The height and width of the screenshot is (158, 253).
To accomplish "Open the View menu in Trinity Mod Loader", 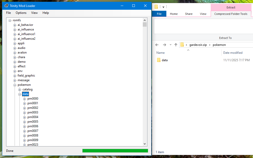I will pyautogui.click(x=34, y=13).
